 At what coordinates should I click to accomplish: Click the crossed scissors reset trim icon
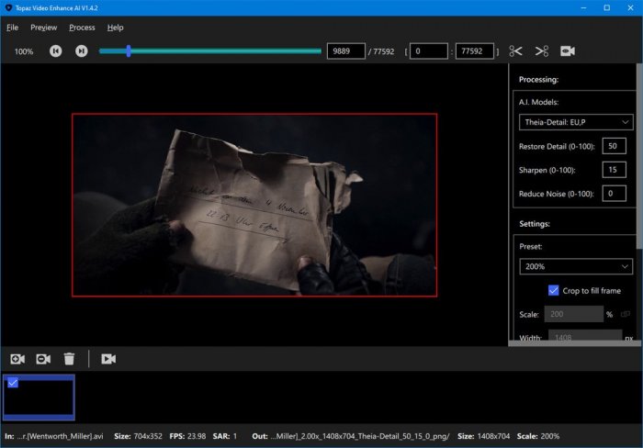[542, 51]
